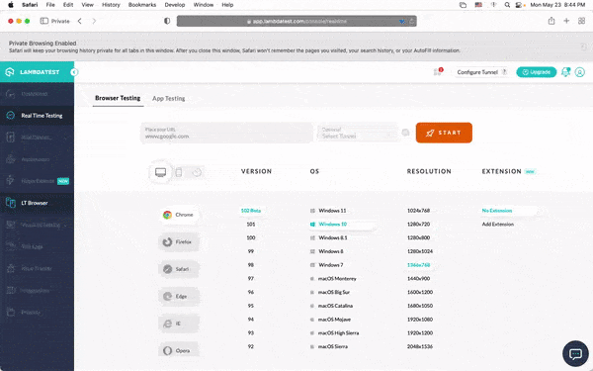Switch to App Testing tab

169,98
